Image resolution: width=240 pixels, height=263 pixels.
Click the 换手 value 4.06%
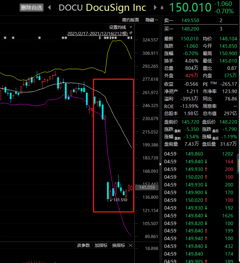192,61
